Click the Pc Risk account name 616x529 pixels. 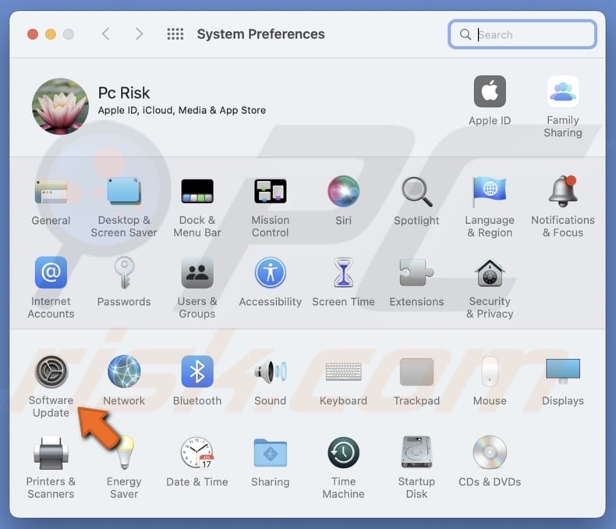tap(124, 93)
